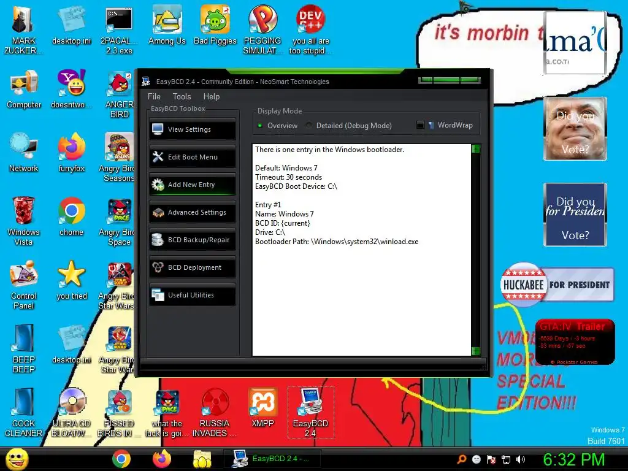
Task: Click the EasyBCD title bar app icon
Action: pos(146,82)
